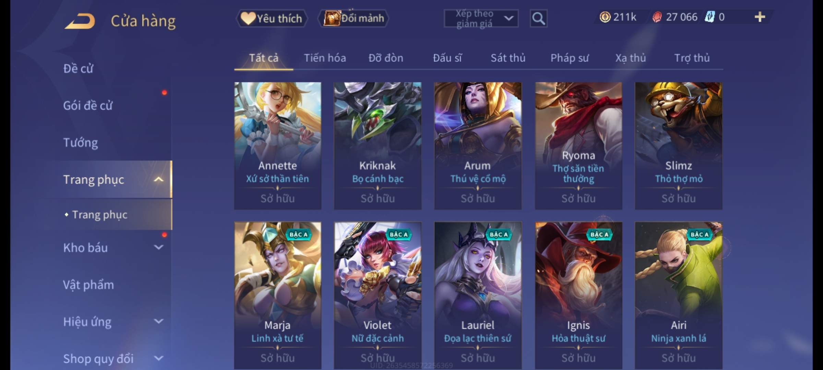The height and width of the screenshot is (370, 823).
Task: Open the Gói đề cử sidebar item
Action: click(88, 105)
